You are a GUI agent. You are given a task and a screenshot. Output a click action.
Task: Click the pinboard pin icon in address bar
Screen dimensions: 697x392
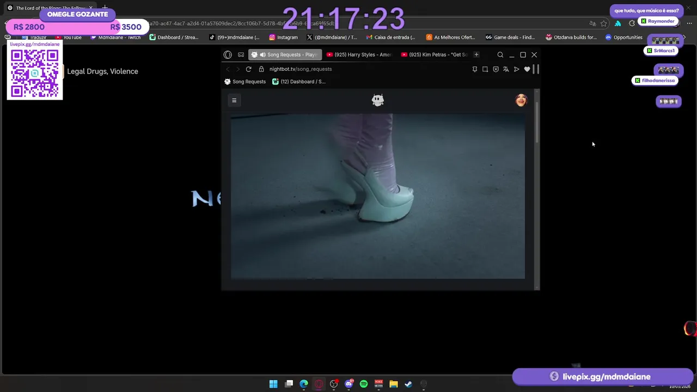point(475,69)
